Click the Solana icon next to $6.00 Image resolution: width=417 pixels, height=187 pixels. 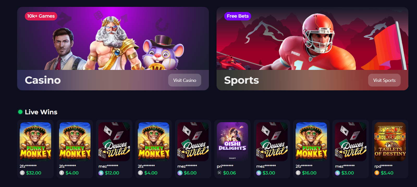[x=180, y=173]
